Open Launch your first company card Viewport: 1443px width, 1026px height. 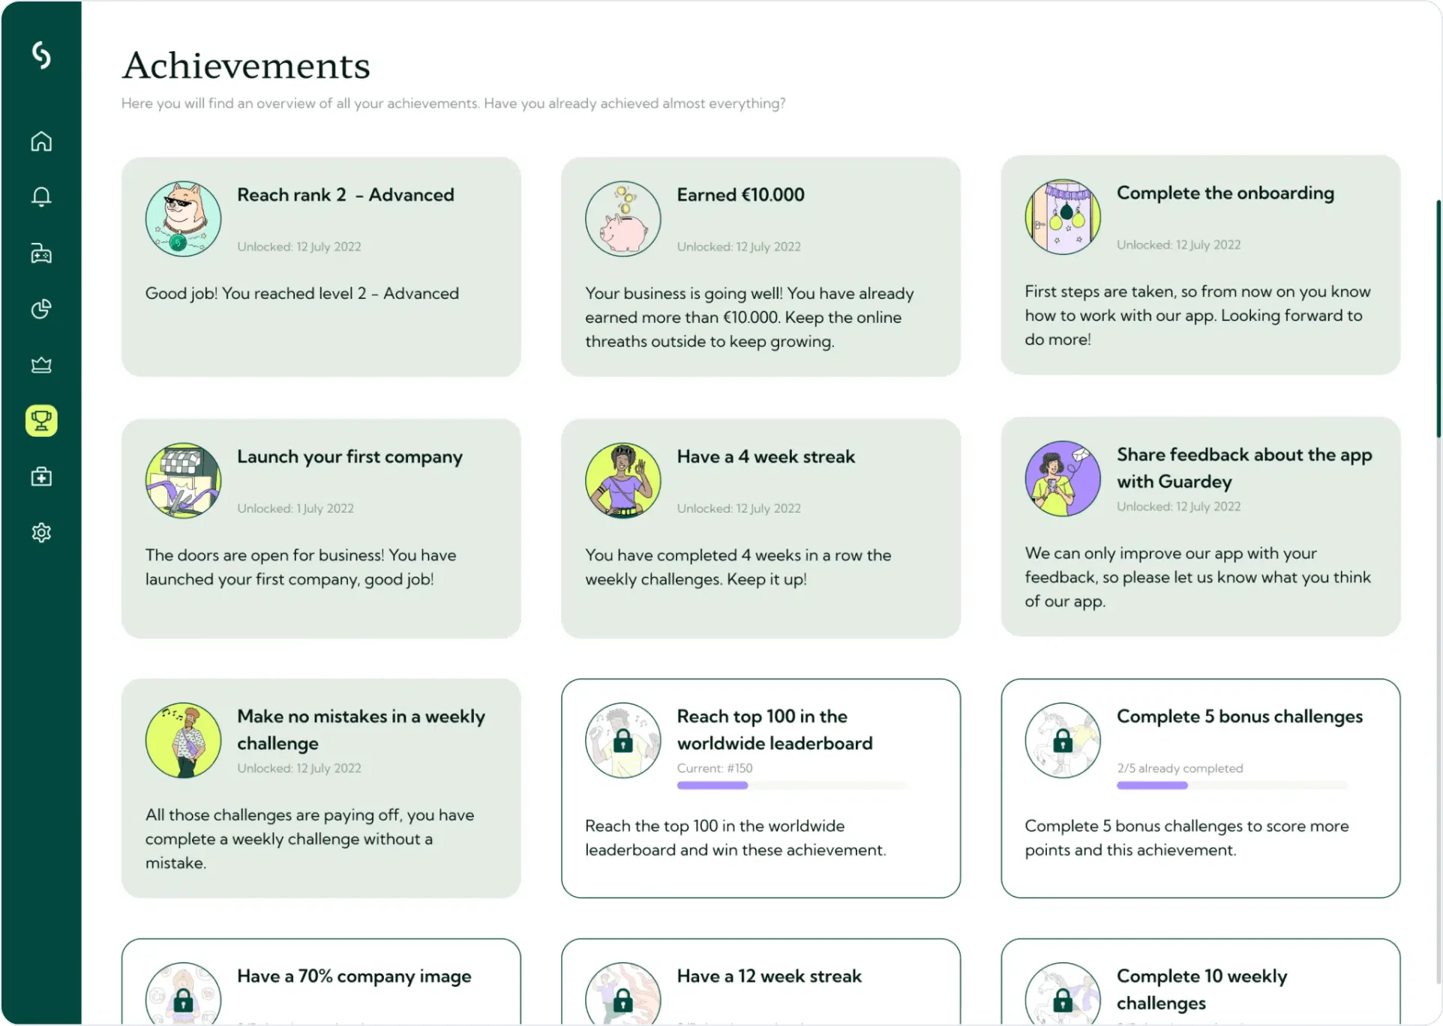[x=321, y=528]
